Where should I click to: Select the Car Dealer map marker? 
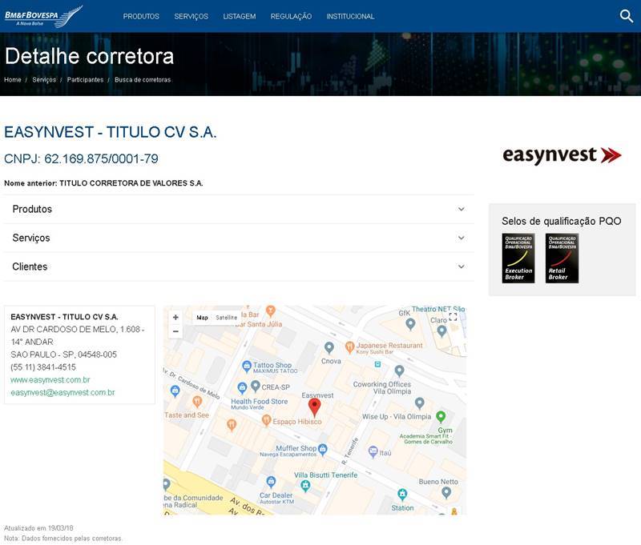tap(271, 482)
